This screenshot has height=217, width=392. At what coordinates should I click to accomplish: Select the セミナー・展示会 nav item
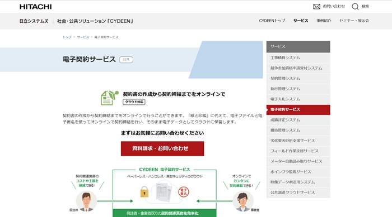(354, 21)
